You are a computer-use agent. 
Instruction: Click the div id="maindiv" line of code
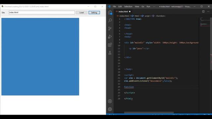coord(161,43)
